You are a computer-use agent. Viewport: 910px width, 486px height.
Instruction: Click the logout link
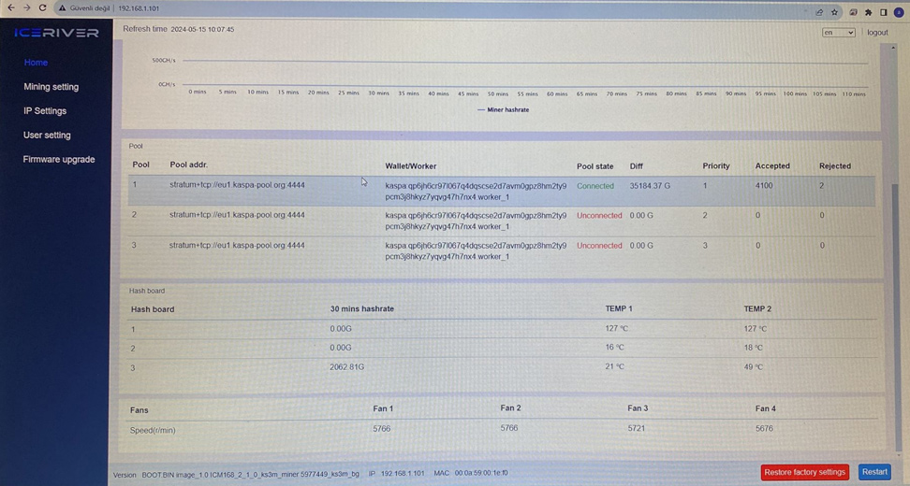pyautogui.click(x=877, y=33)
